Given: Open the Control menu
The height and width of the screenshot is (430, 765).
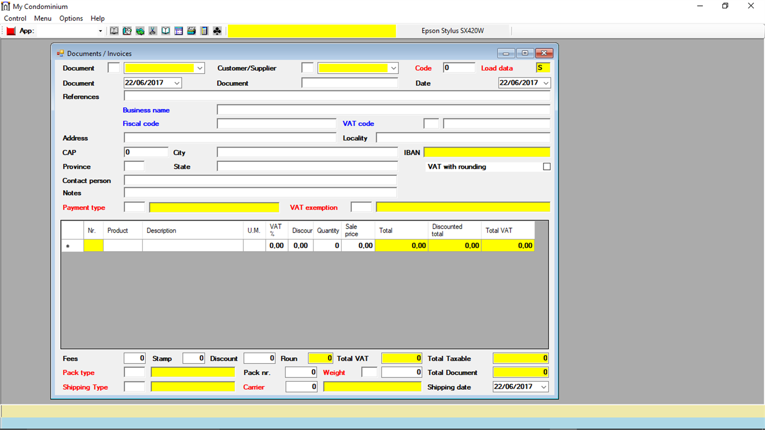Looking at the screenshot, I should tap(15, 18).
